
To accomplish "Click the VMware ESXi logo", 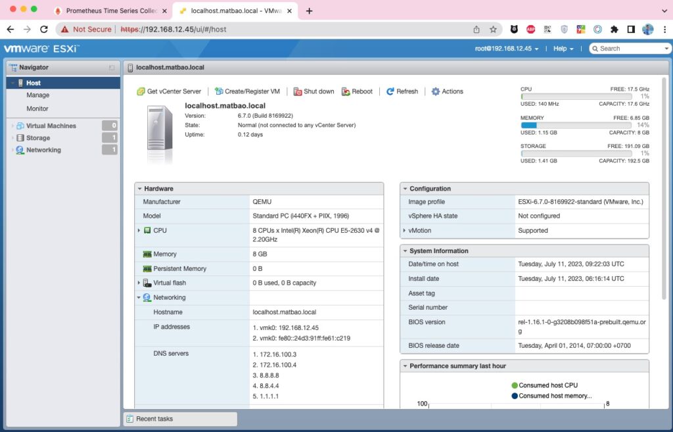I will (41, 49).
